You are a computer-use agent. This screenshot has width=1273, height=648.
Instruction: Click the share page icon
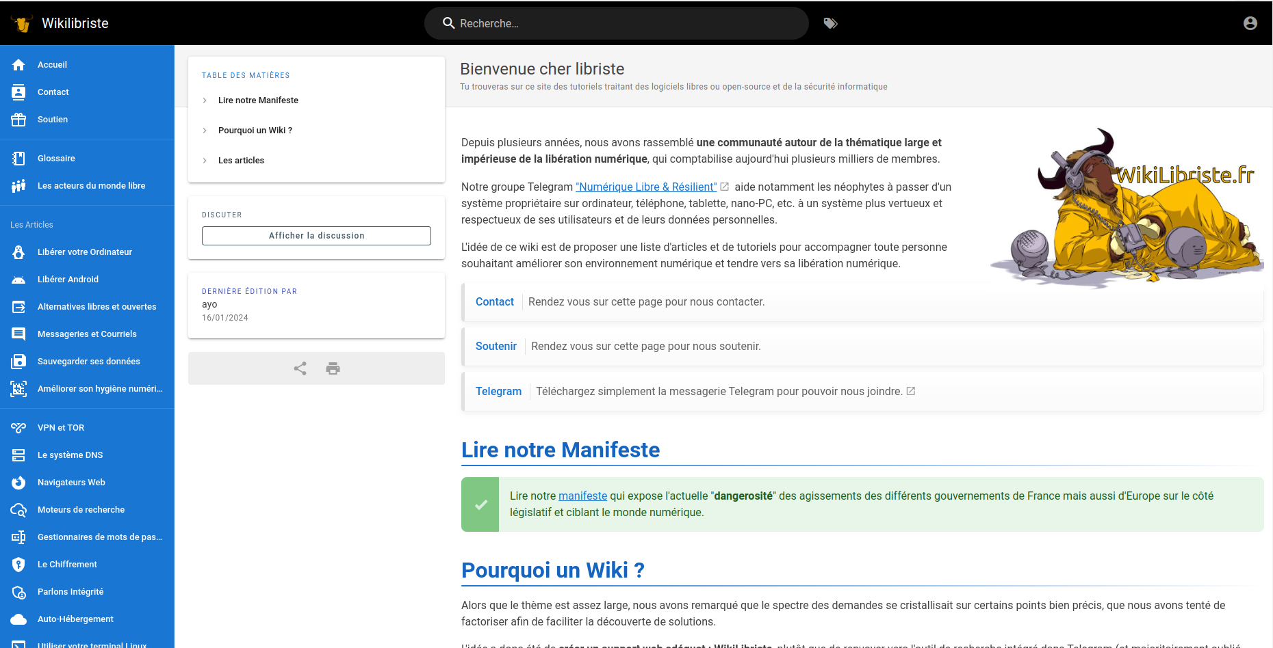[x=300, y=368]
